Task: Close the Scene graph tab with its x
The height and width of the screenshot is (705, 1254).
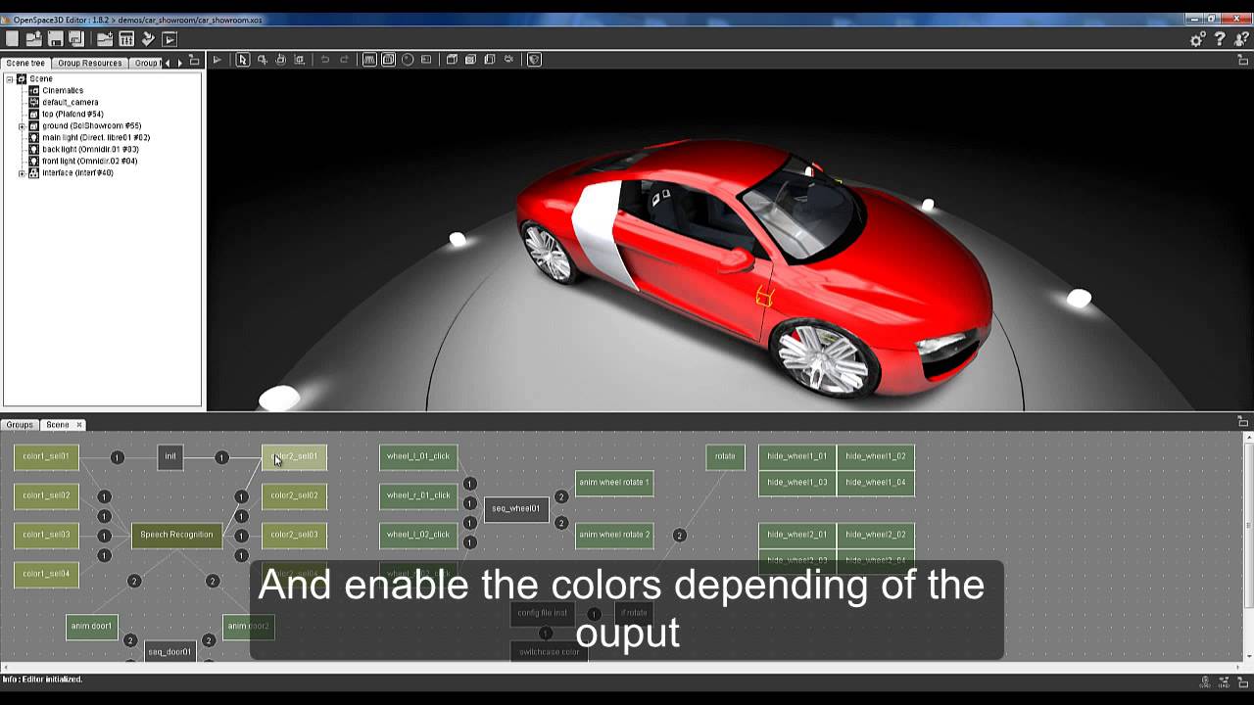Action: [x=80, y=425]
